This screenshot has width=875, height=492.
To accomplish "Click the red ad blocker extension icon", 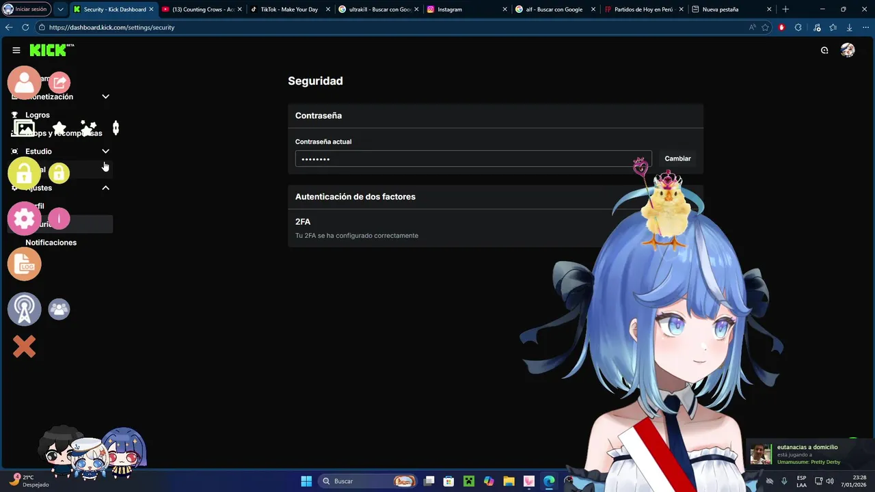I will pos(782,27).
